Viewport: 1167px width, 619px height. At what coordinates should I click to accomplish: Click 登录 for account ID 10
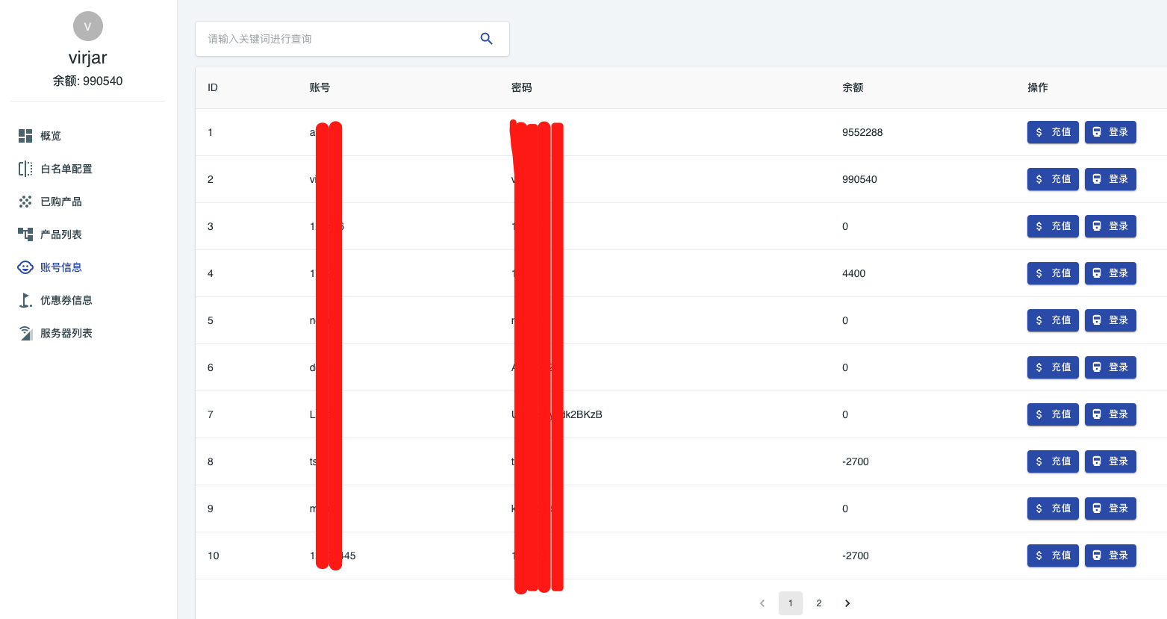1110,556
